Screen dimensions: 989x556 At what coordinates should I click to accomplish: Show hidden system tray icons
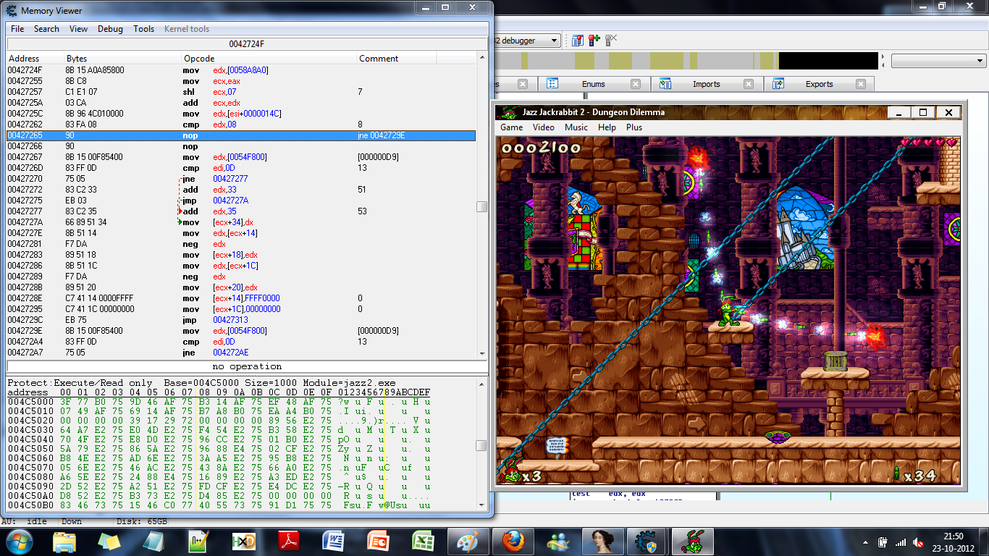click(x=866, y=542)
